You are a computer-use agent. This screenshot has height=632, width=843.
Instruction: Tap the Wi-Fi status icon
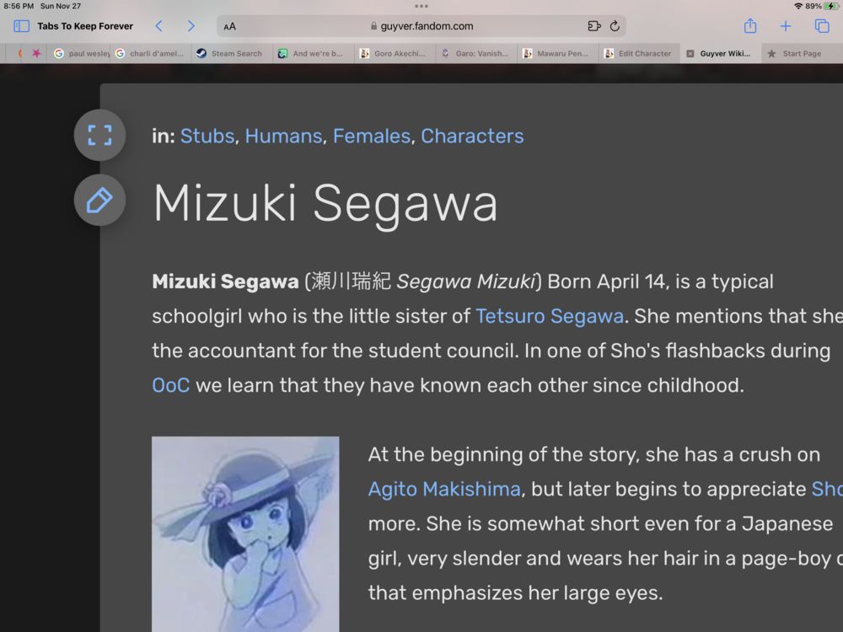pos(798,6)
